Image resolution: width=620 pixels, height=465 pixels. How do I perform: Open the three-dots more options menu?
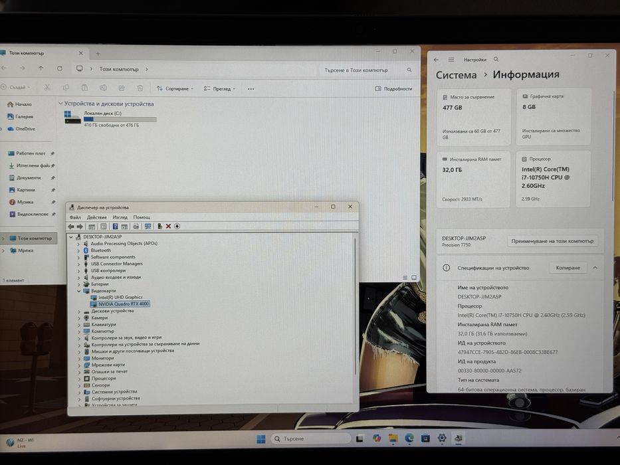(x=251, y=89)
